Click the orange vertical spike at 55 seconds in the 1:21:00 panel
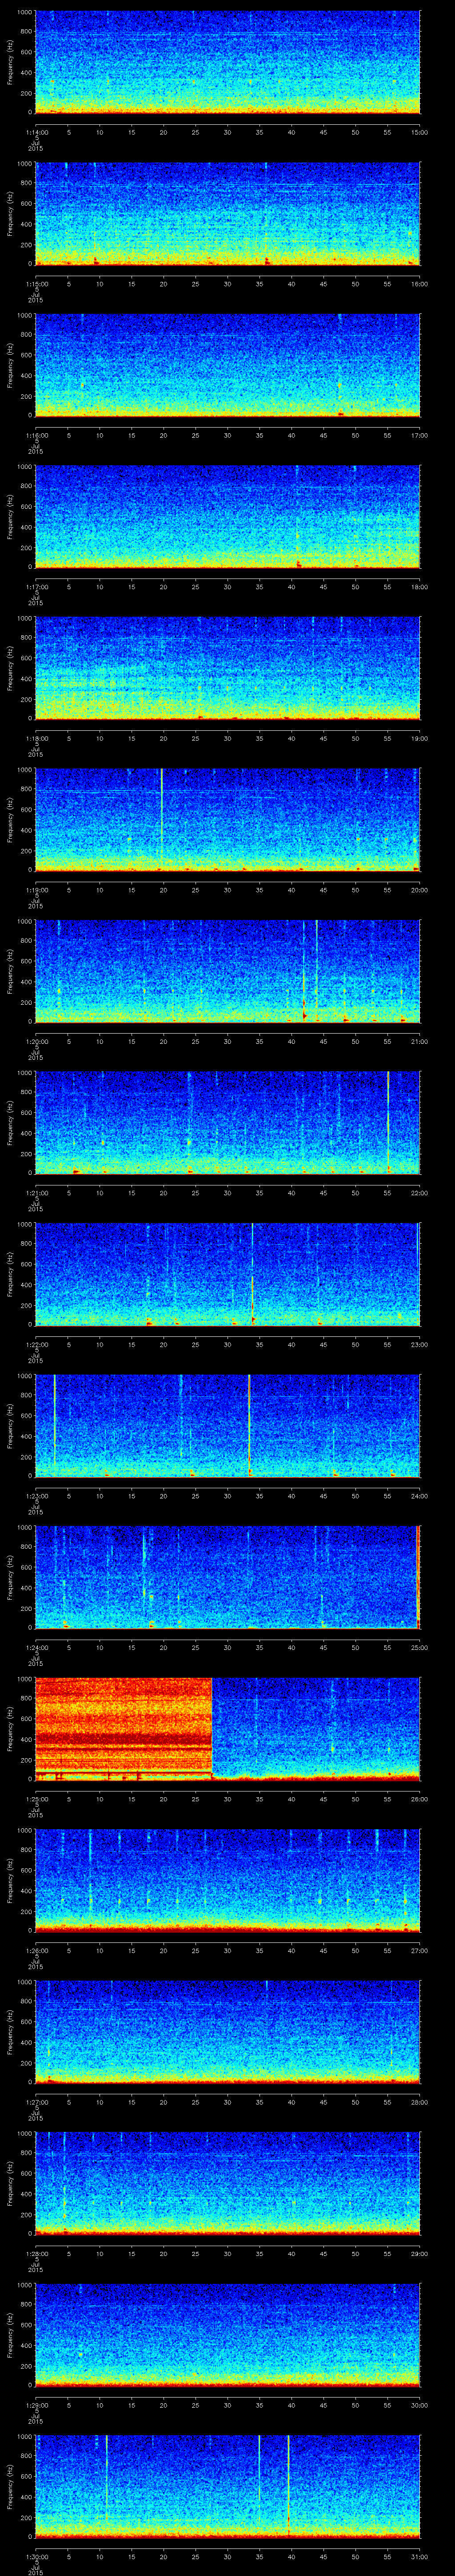 pyautogui.click(x=388, y=1120)
